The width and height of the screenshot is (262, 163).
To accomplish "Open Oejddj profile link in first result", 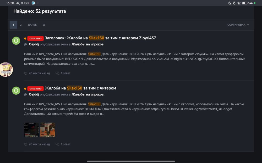I will point(34,44).
